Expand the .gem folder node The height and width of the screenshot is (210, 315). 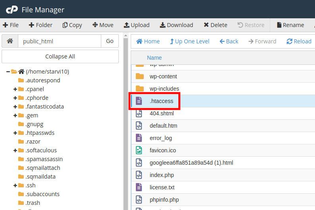(15, 115)
